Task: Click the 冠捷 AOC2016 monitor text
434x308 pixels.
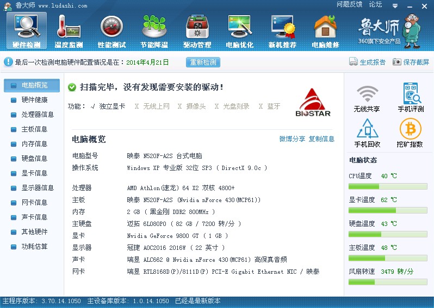Action: coord(176,248)
